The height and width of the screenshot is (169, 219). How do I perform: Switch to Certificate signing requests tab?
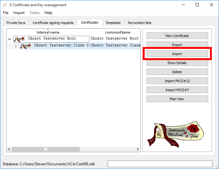(x=53, y=23)
